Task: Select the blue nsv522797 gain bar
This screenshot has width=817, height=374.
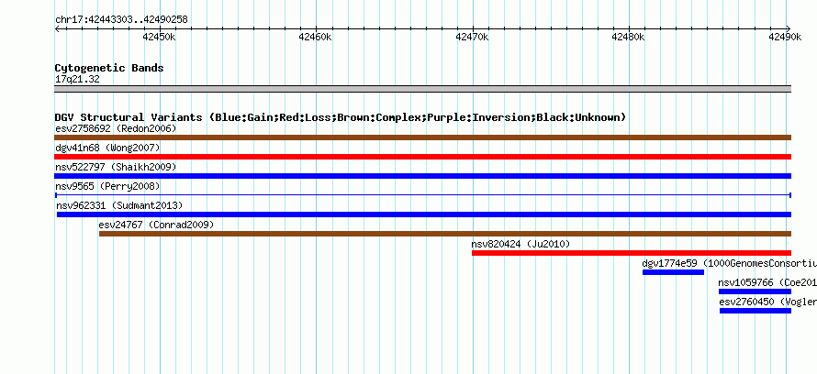Action: pyautogui.click(x=422, y=176)
